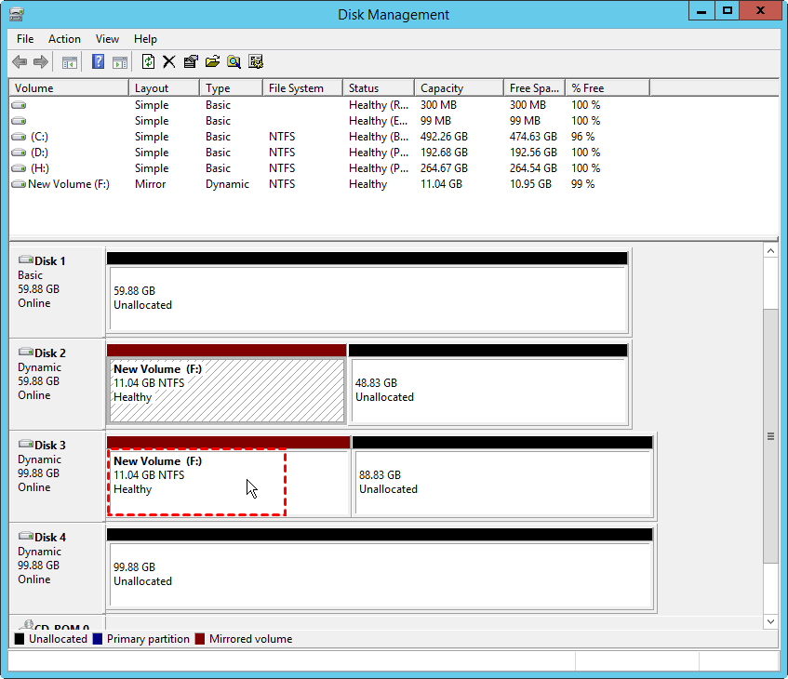Click the Disk 3 disk icon

click(x=26, y=444)
